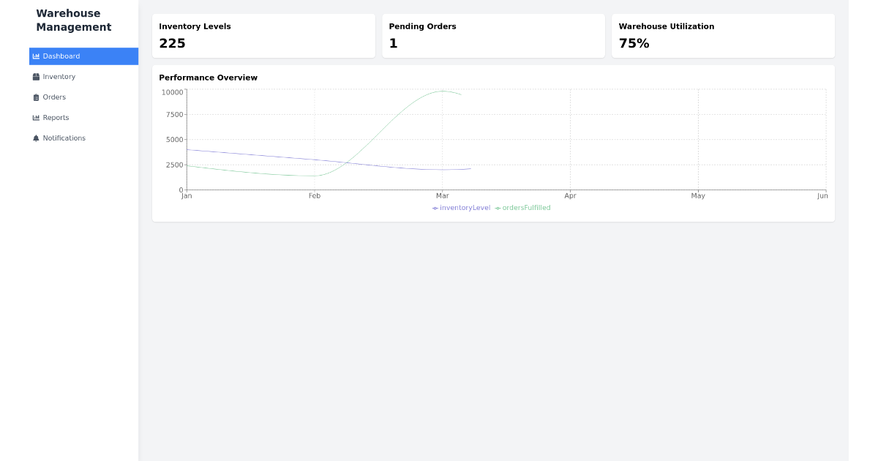This screenshot has width=878, height=461.
Task: Select the Dashboard chart icon in sidebar
Action: coord(36,56)
